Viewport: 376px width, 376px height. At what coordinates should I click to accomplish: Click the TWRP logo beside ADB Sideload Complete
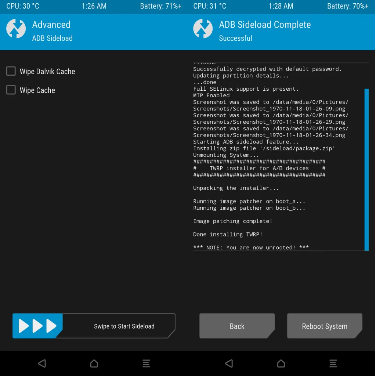click(x=203, y=28)
